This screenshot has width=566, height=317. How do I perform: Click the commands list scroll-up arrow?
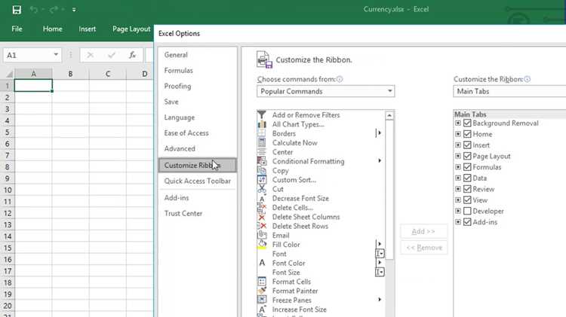point(389,116)
